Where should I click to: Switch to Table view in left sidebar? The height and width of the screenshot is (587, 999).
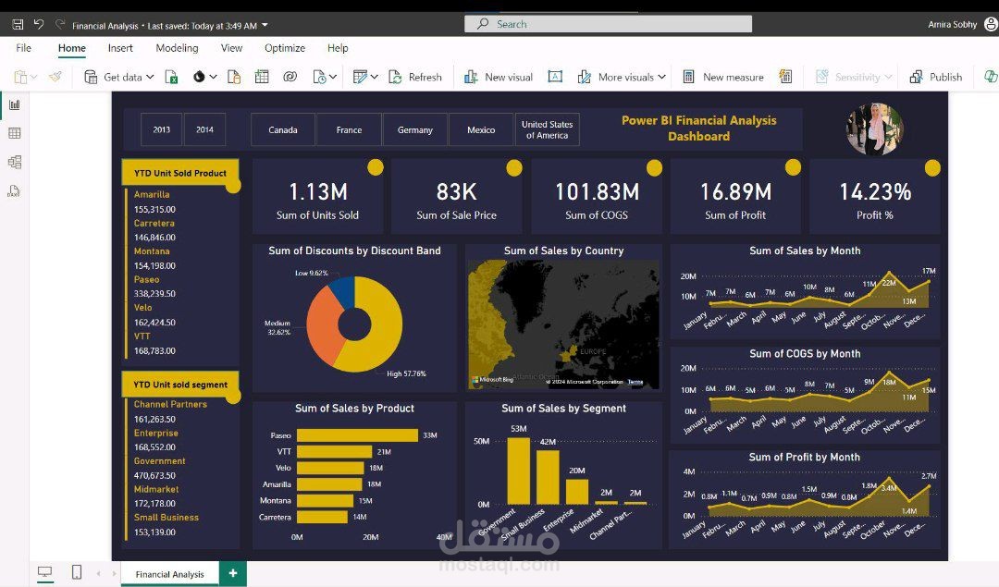coord(14,133)
